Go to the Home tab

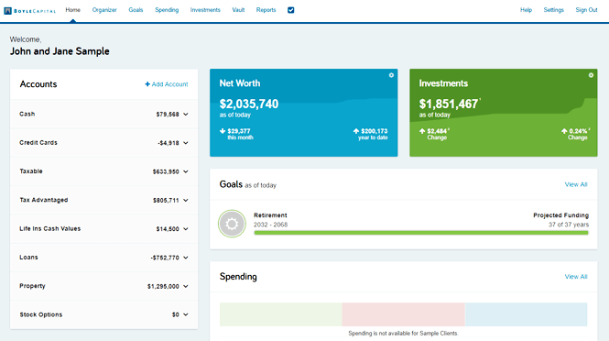(x=72, y=10)
